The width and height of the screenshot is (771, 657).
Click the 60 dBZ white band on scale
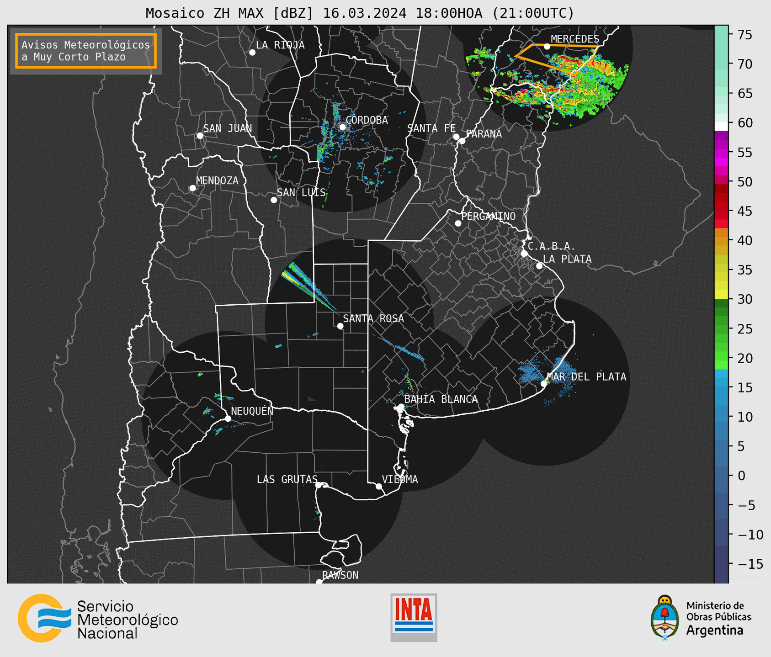[721, 127]
